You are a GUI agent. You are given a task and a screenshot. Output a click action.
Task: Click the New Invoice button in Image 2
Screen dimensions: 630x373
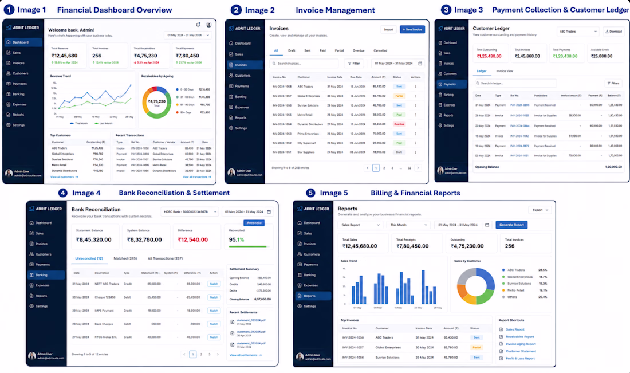(412, 29)
